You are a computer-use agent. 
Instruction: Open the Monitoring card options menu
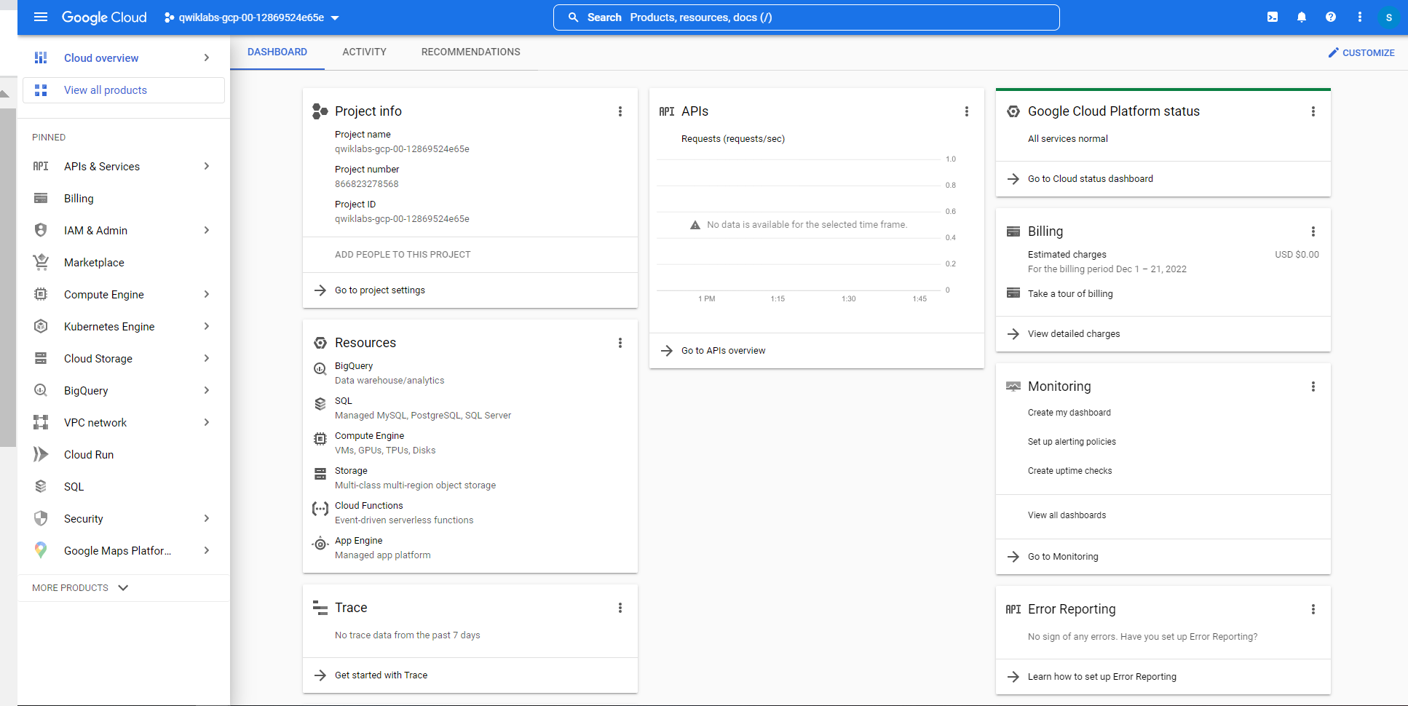[x=1313, y=386]
